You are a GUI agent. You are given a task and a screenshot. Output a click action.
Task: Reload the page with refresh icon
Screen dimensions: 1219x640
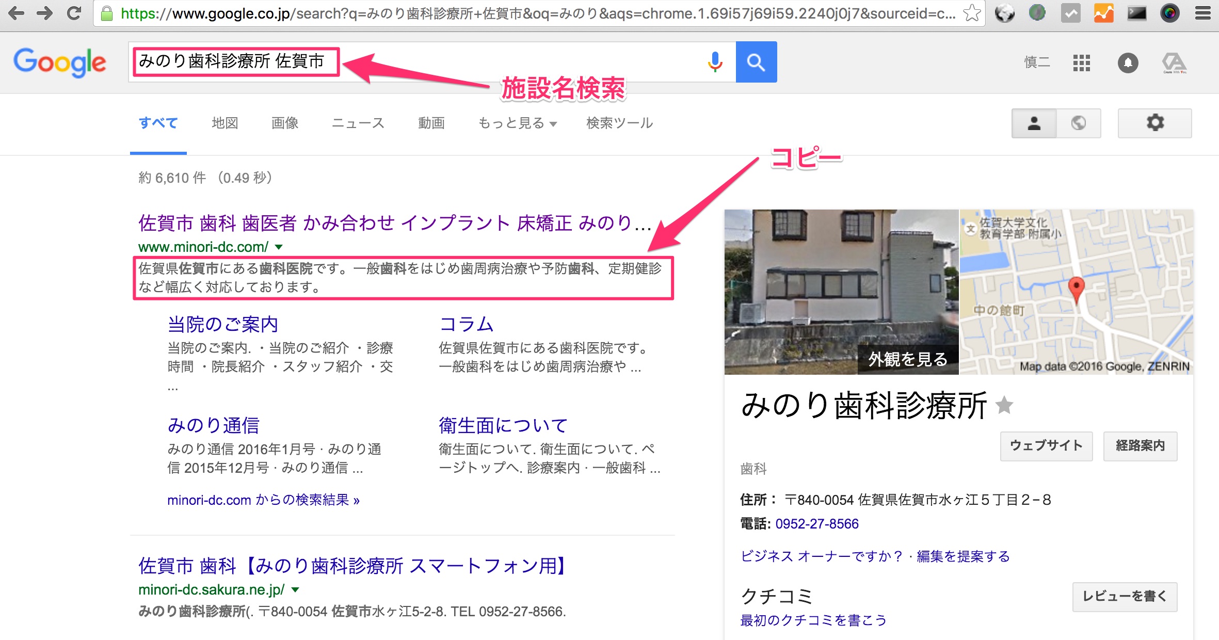pos(74,13)
